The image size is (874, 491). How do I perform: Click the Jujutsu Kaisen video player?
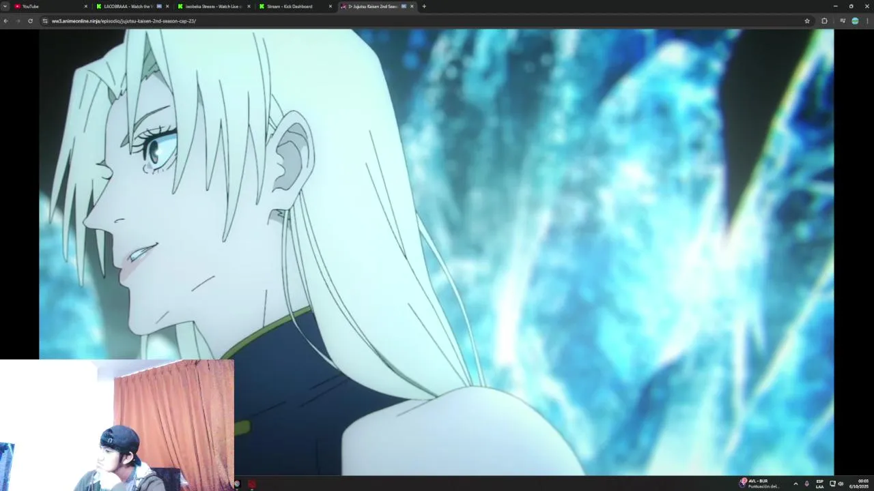[436, 252]
